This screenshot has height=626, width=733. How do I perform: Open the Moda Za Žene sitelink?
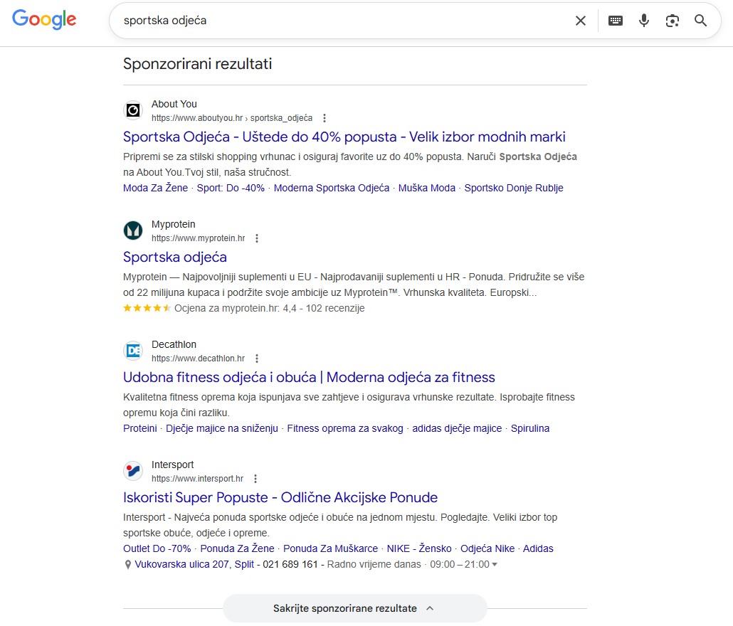[155, 188]
